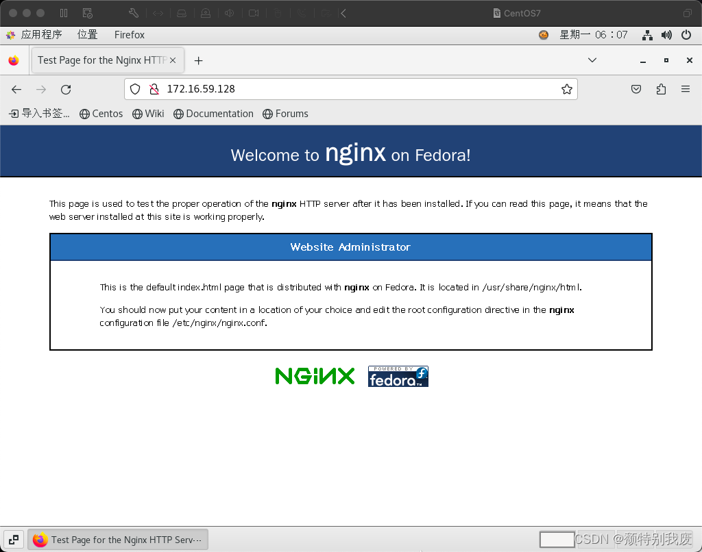Click the insecure connection padlock icon

(154, 89)
